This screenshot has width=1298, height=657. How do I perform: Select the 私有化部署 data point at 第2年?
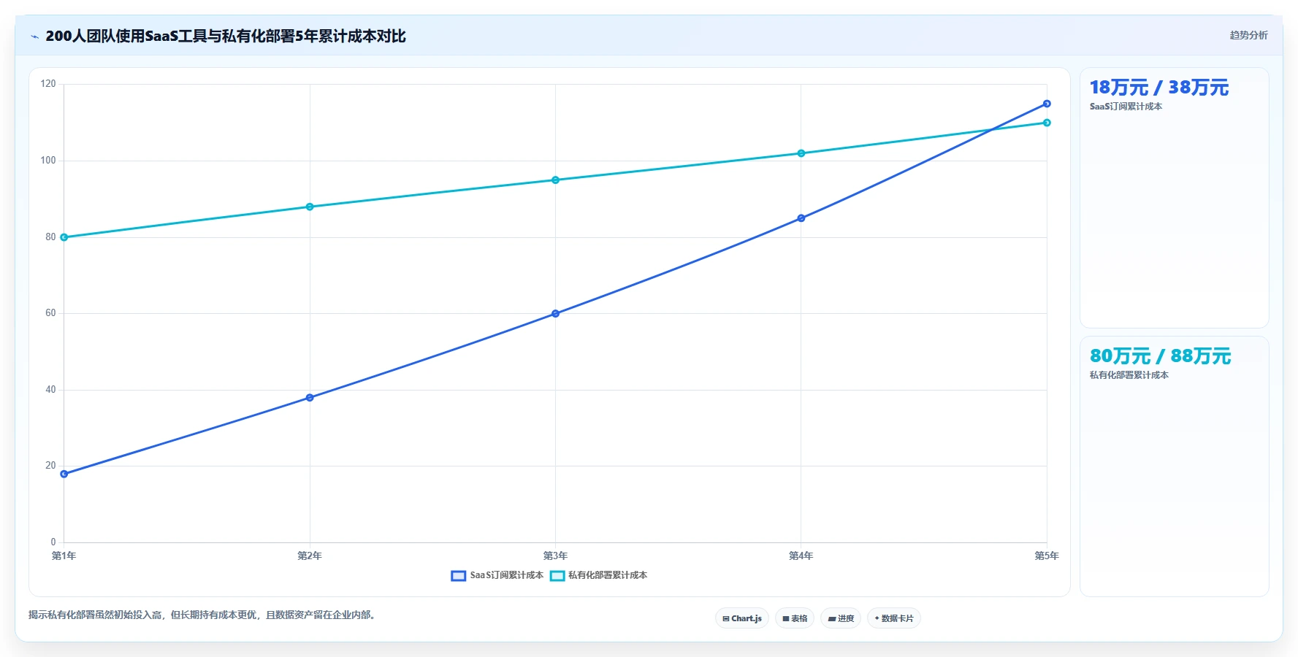[310, 207]
